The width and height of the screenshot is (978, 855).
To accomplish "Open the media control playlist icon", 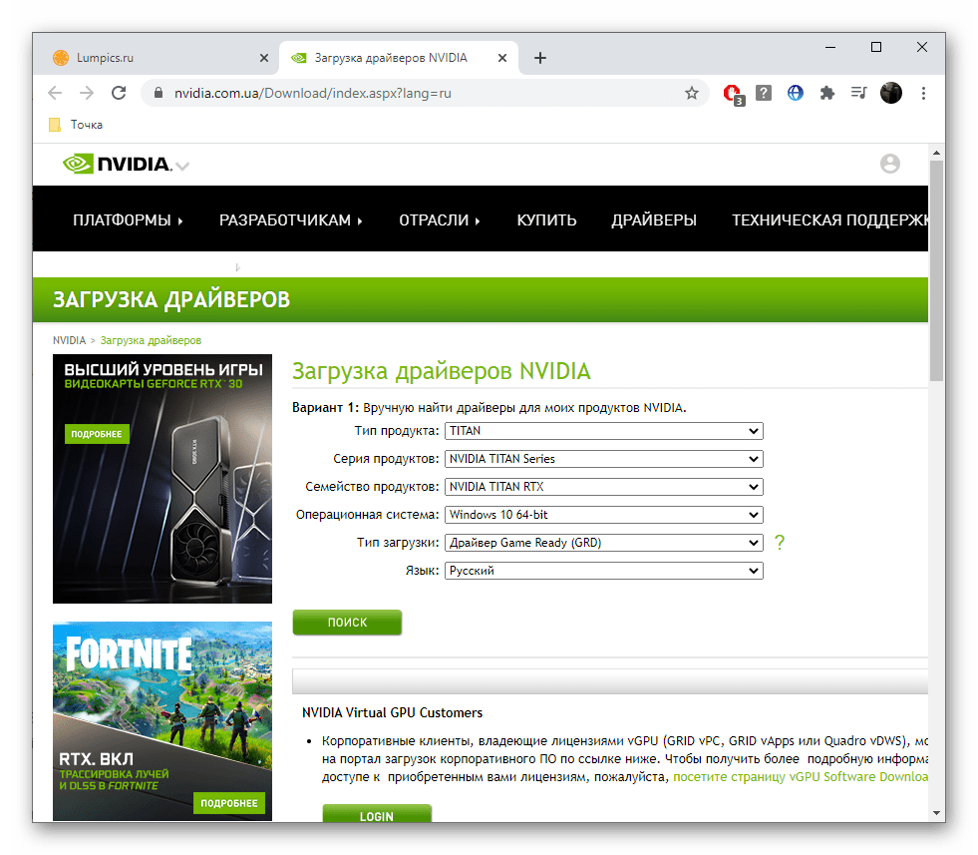I will (x=858, y=93).
